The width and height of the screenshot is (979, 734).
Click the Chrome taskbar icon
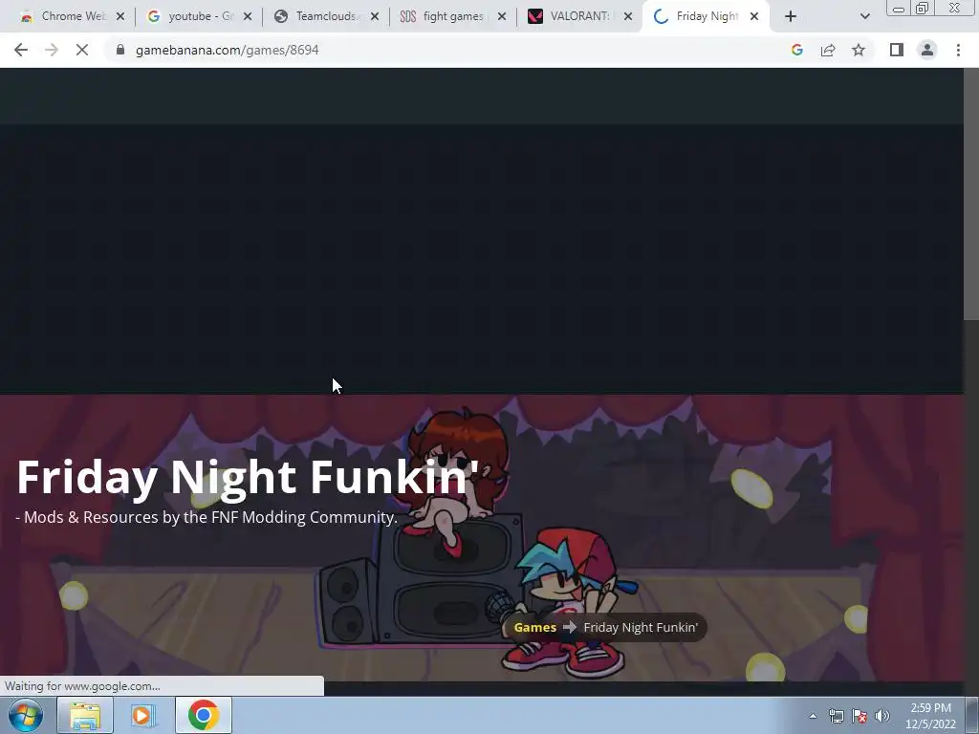203,715
